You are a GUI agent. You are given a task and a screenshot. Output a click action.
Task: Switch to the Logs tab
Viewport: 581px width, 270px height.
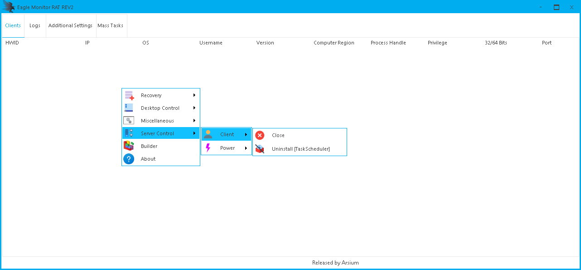point(35,25)
